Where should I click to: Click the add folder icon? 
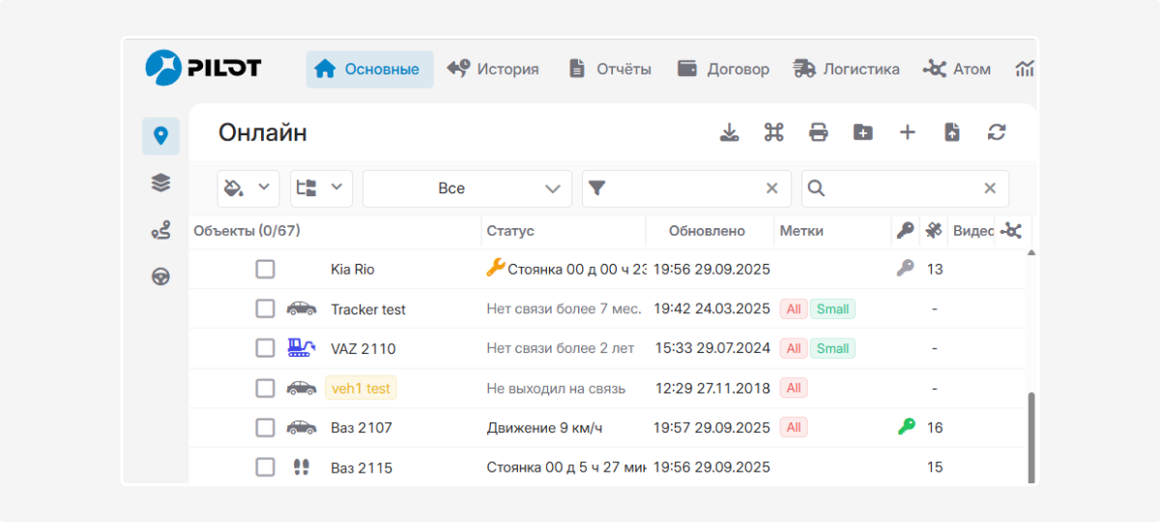[863, 132]
